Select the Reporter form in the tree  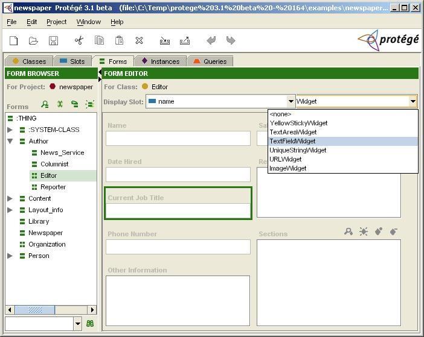tap(53, 187)
